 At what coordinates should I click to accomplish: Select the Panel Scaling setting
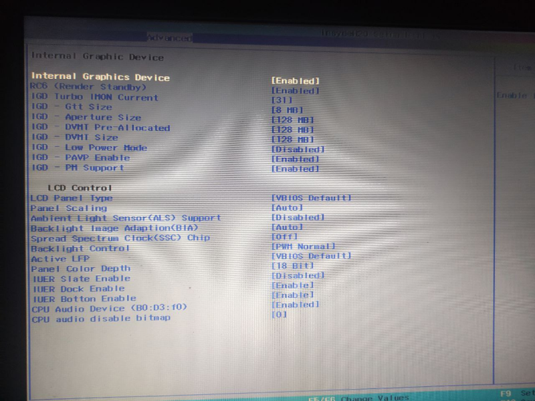tap(69, 208)
